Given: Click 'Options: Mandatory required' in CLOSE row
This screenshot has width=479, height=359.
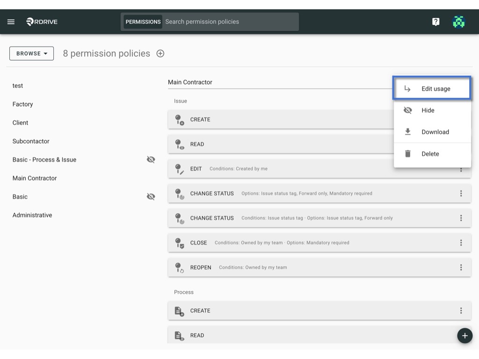Looking at the screenshot, I should coord(318,243).
